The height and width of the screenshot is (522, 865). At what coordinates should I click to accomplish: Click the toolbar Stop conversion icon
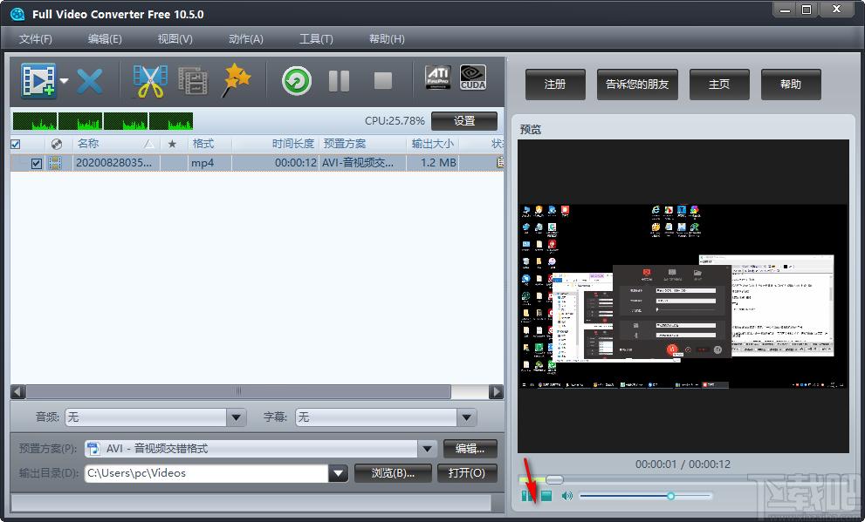click(x=383, y=81)
